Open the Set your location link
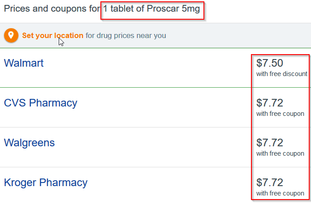Image resolution: width=311 pixels, height=204 pixels. point(52,36)
